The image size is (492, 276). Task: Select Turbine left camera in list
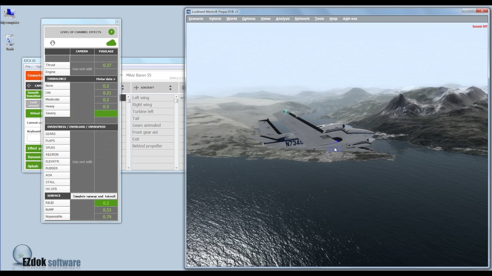(153, 112)
